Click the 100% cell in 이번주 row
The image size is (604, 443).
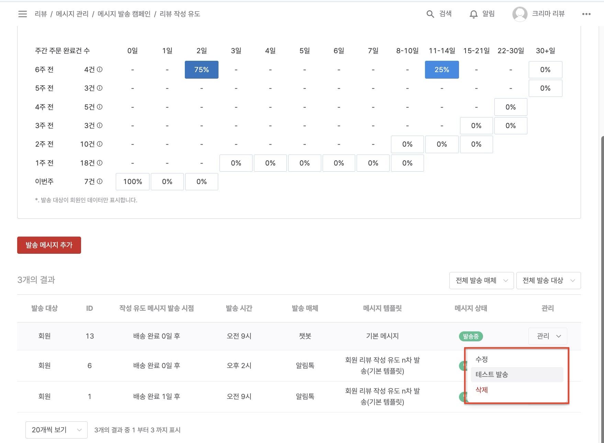tap(133, 182)
